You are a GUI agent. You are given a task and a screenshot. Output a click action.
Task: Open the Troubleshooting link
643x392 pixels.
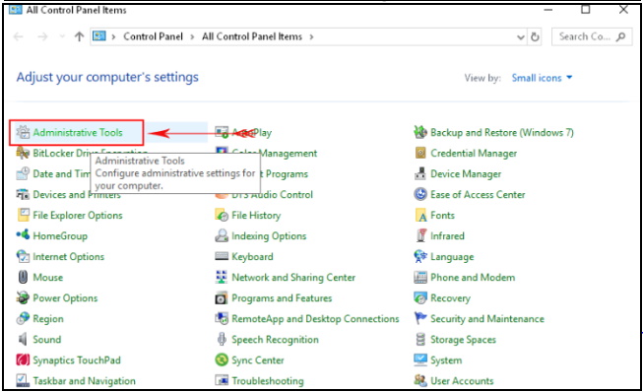click(268, 381)
